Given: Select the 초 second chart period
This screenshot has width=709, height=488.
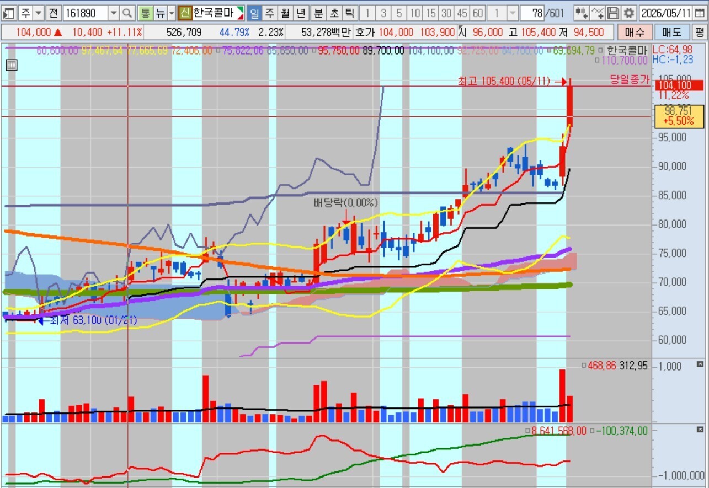Looking at the screenshot, I should point(334,13).
